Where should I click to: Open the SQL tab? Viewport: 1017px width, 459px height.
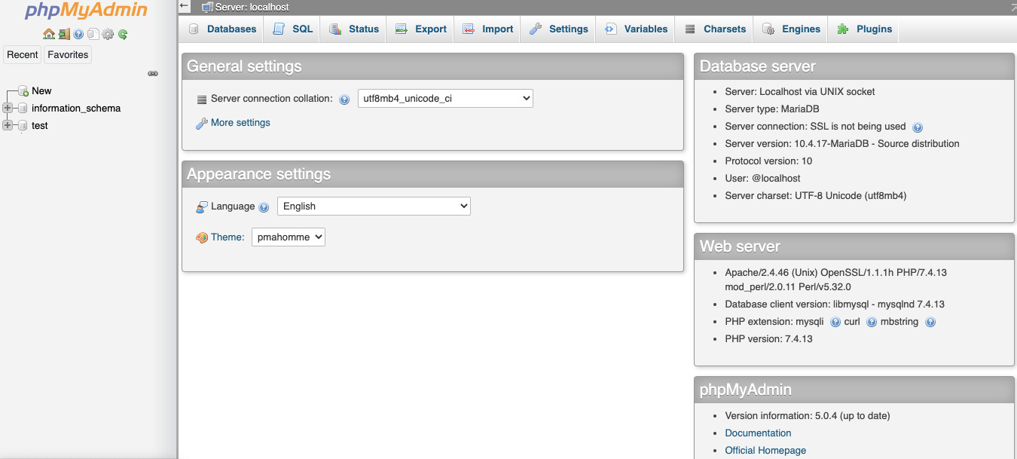292,29
